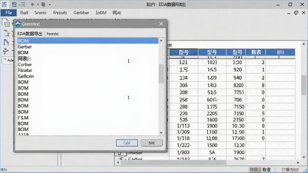Click the EDI column header in table
This screenshot has height=173, width=308.
[280, 52]
